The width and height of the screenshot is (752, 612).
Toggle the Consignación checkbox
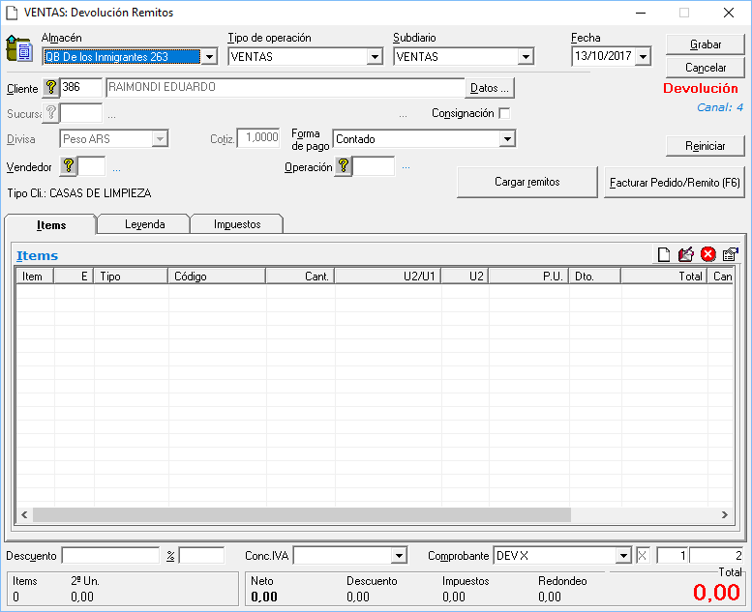coord(504,113)
